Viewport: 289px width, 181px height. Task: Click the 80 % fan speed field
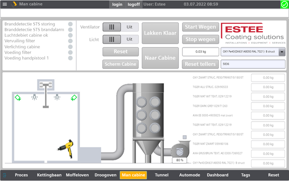click(180, 160)
